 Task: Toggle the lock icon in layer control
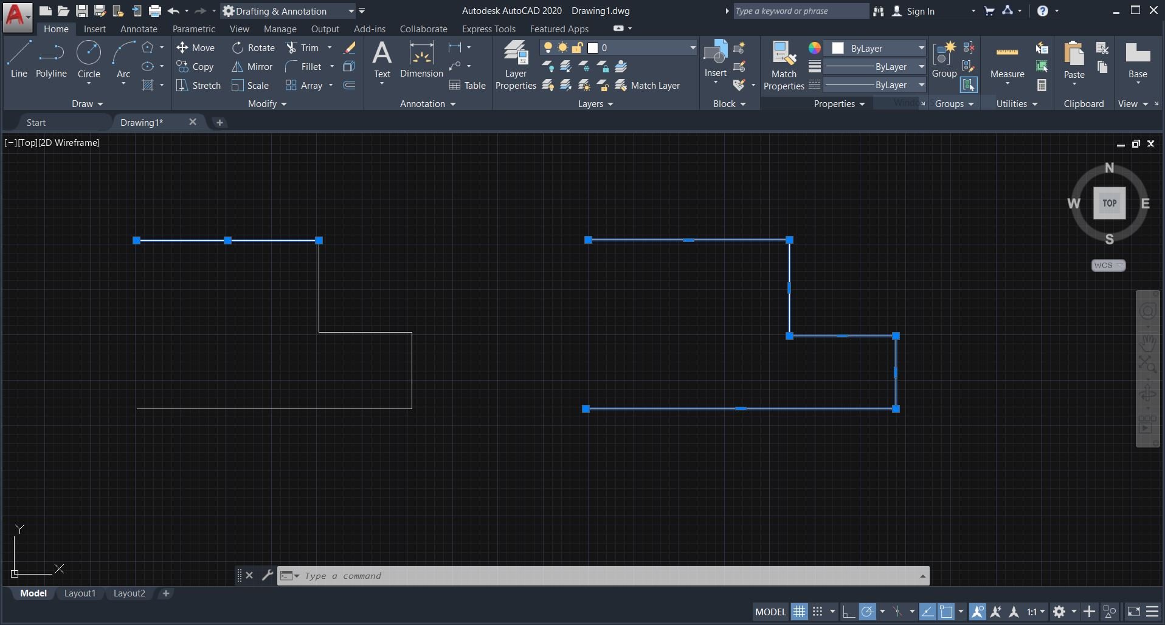coord(578,47)
